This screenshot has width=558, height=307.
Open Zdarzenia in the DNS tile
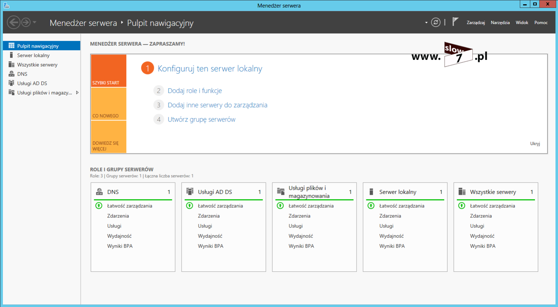pyautogui.click(x=118, y=216)
